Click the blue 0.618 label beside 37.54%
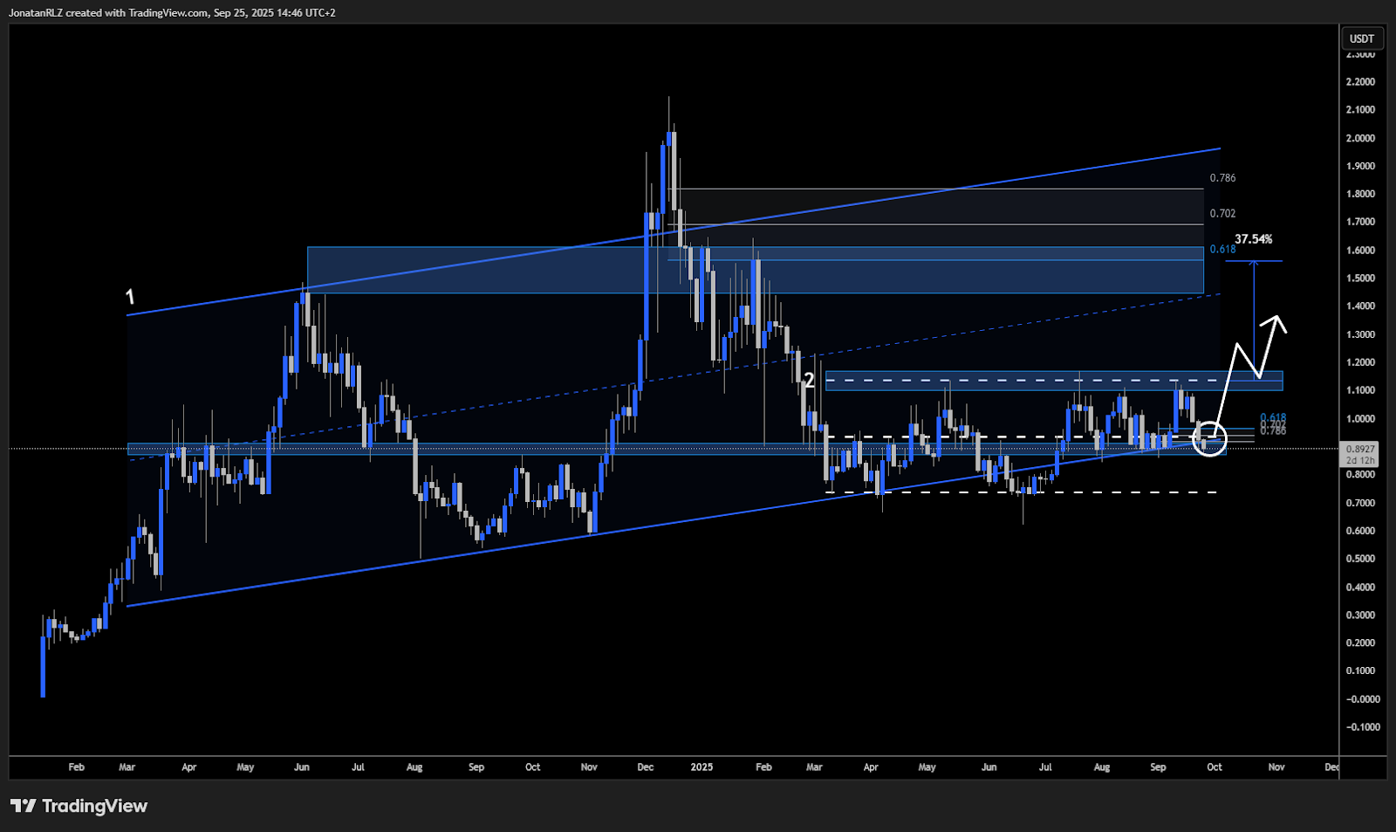This screenshot has height=832, width=1396. tap(1222, 250)
